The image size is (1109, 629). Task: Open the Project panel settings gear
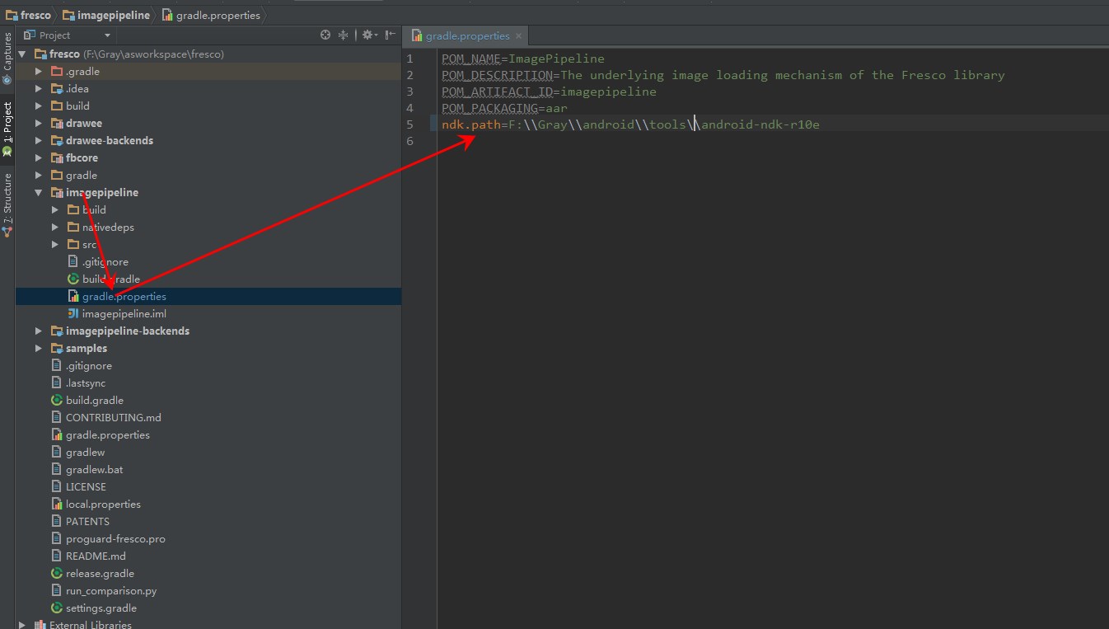pos(368,35)
